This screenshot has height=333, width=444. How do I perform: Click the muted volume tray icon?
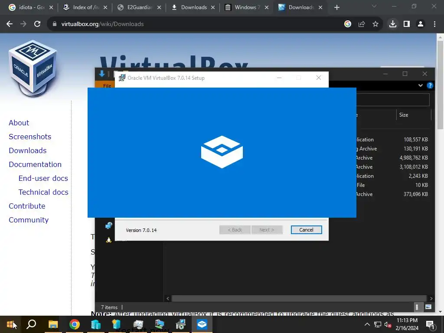click(388, 324)
